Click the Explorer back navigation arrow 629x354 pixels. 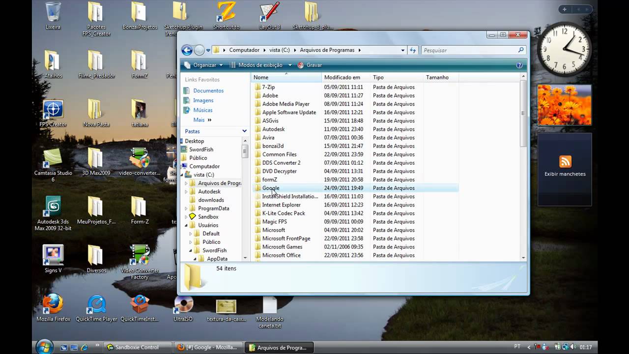[187, 50]
